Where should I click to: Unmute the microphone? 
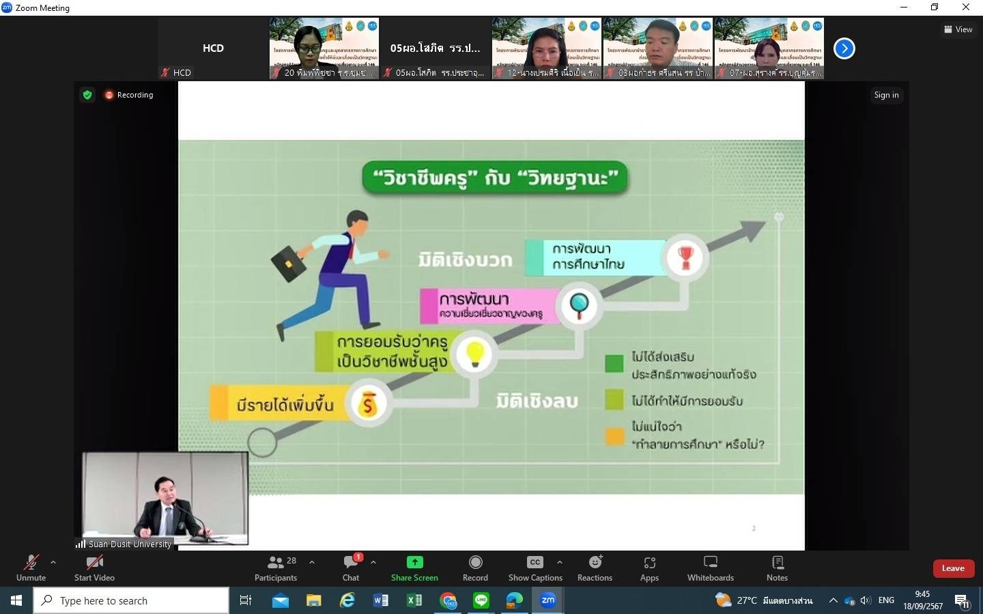31,568
